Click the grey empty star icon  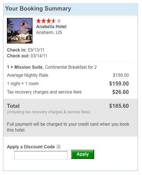(x=59, y=21)
